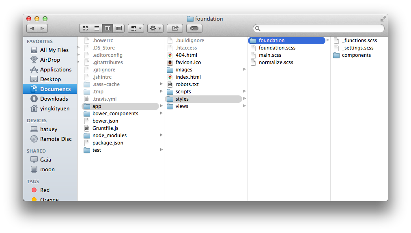Open the Action gear dropdown menu
411x233 pixels.
155,28
